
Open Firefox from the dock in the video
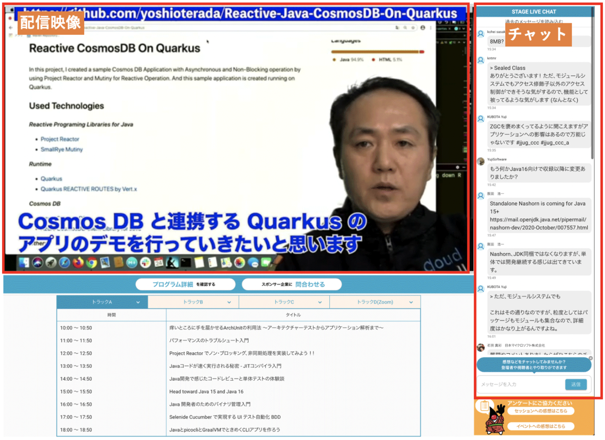[78, 263]
